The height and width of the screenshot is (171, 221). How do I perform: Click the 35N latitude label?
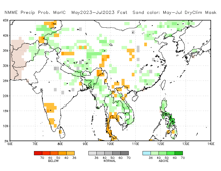6,51
